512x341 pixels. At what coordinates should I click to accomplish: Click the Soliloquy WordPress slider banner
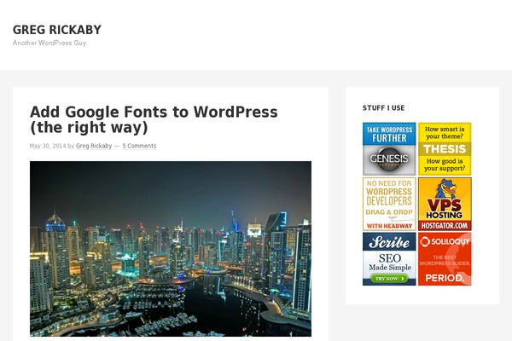(445, 259)
